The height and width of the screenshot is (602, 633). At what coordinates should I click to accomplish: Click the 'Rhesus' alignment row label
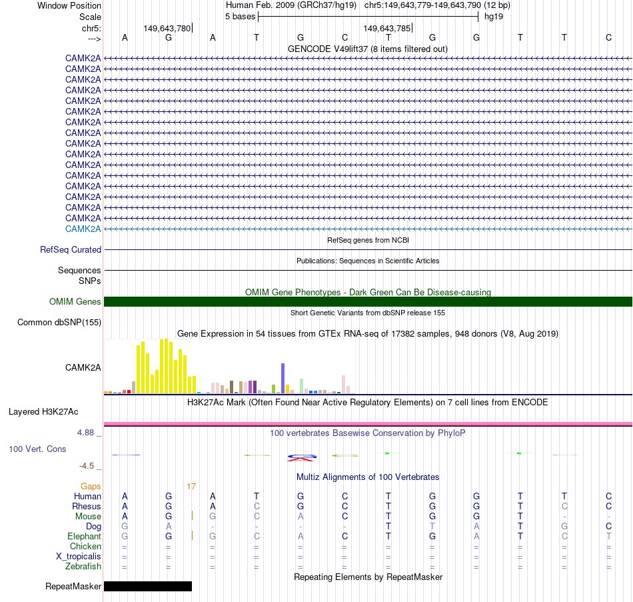click(x=87, y=506)
